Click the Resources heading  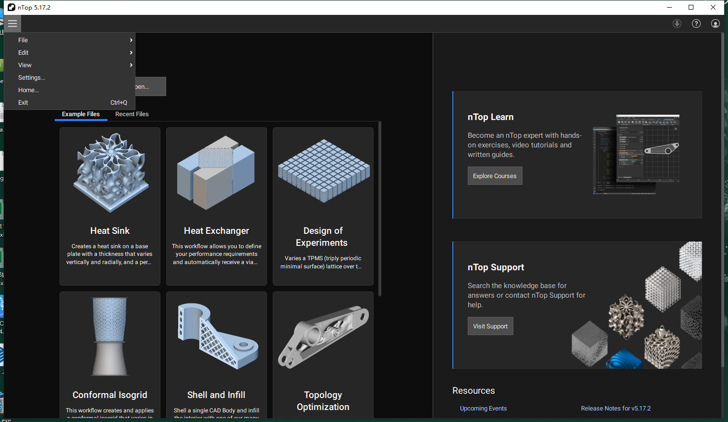pos(473,391)
